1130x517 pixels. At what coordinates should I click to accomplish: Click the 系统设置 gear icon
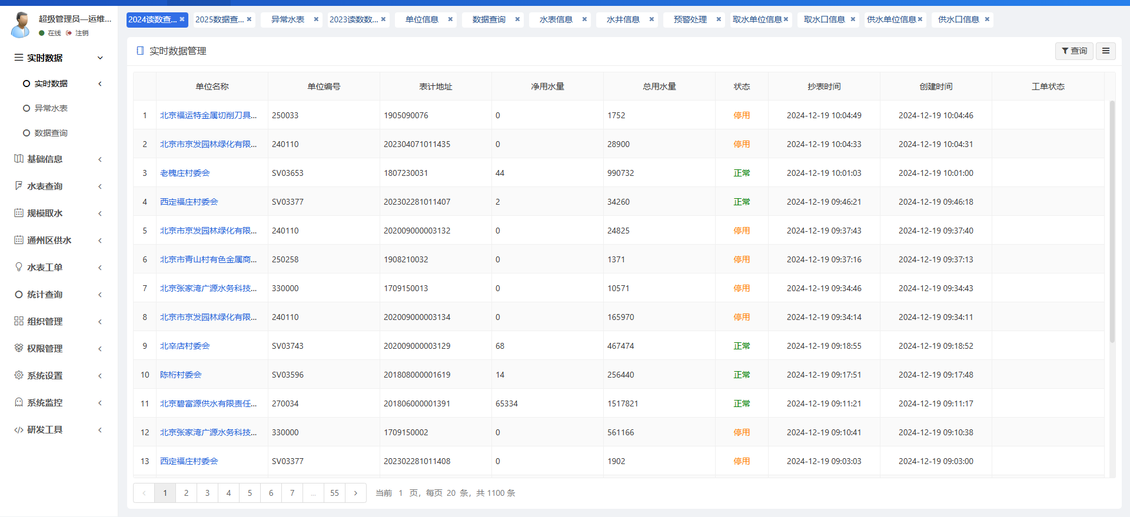pos(19,375)
